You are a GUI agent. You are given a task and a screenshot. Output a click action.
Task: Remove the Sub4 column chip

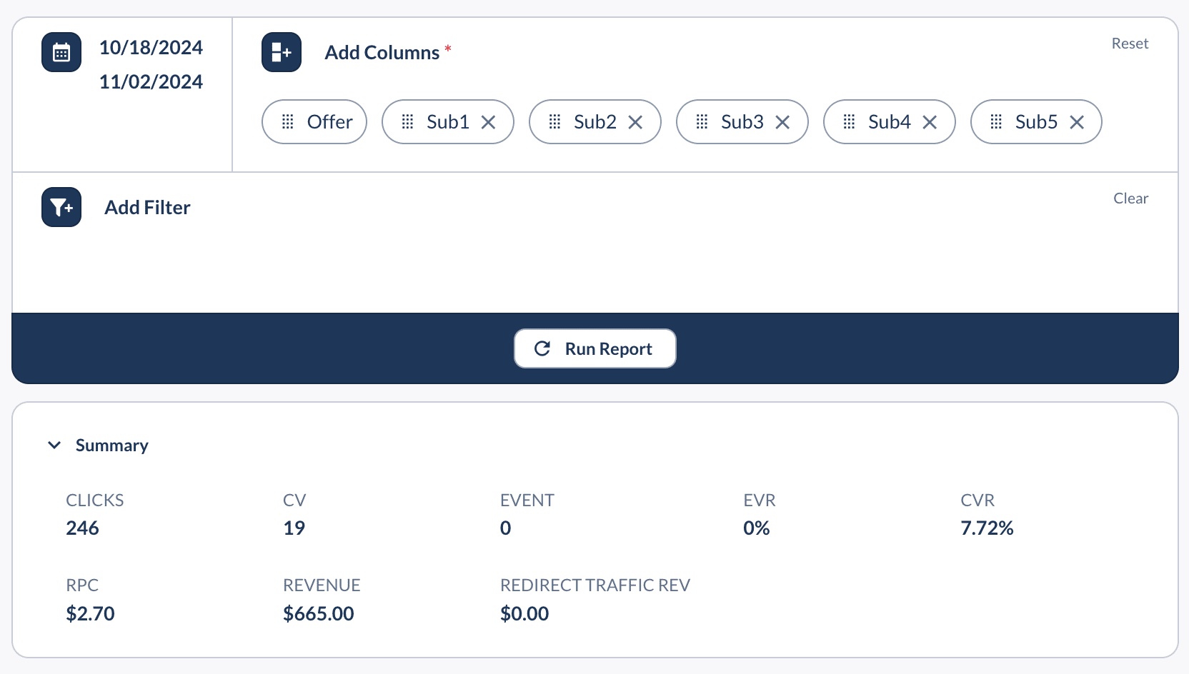[x=930, y=122]
